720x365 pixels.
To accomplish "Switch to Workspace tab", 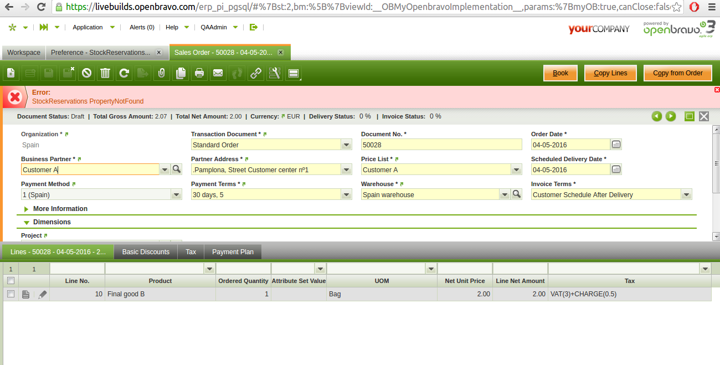I will (x=24, y=53).
